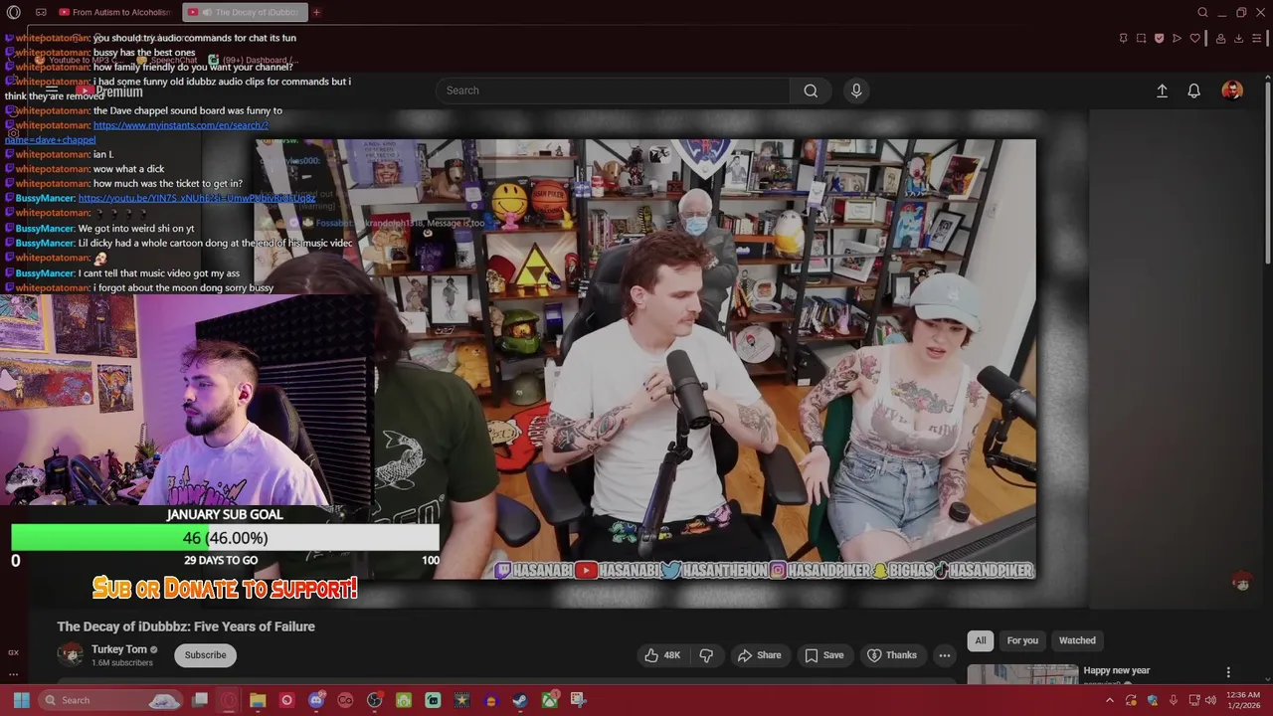Open YouTube upload/create icon

click(x=1162, y=90)
